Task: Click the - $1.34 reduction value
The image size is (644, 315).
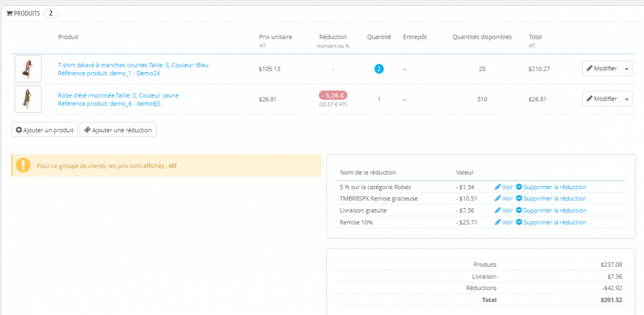Action: (466, 187)
